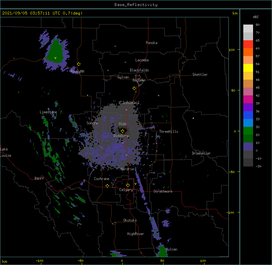Click the Vulcan label

[x=171, y=249]
